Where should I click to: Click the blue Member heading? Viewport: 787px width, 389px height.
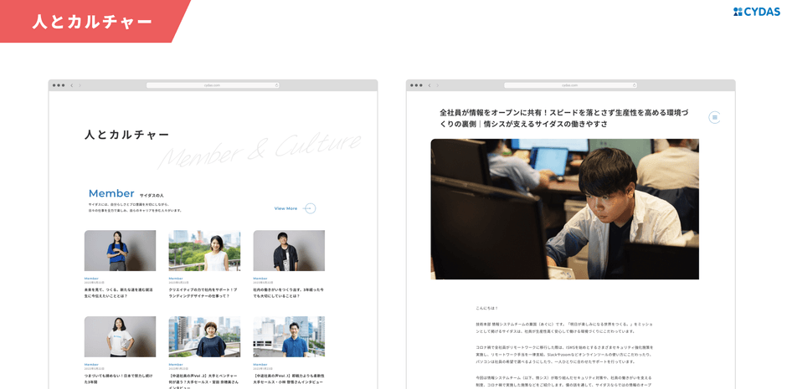point(111,193)
